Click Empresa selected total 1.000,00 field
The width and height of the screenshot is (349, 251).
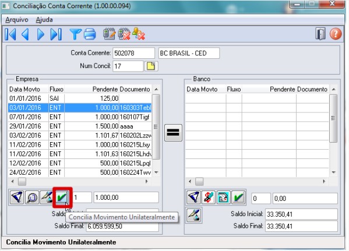point(126,197)
